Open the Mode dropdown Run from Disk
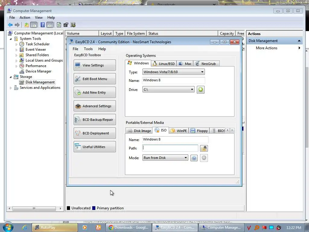 click(x=165, y=158)
